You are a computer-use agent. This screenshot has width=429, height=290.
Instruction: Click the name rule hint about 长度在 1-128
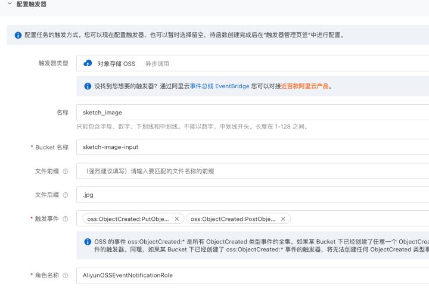tap(192, 127)
